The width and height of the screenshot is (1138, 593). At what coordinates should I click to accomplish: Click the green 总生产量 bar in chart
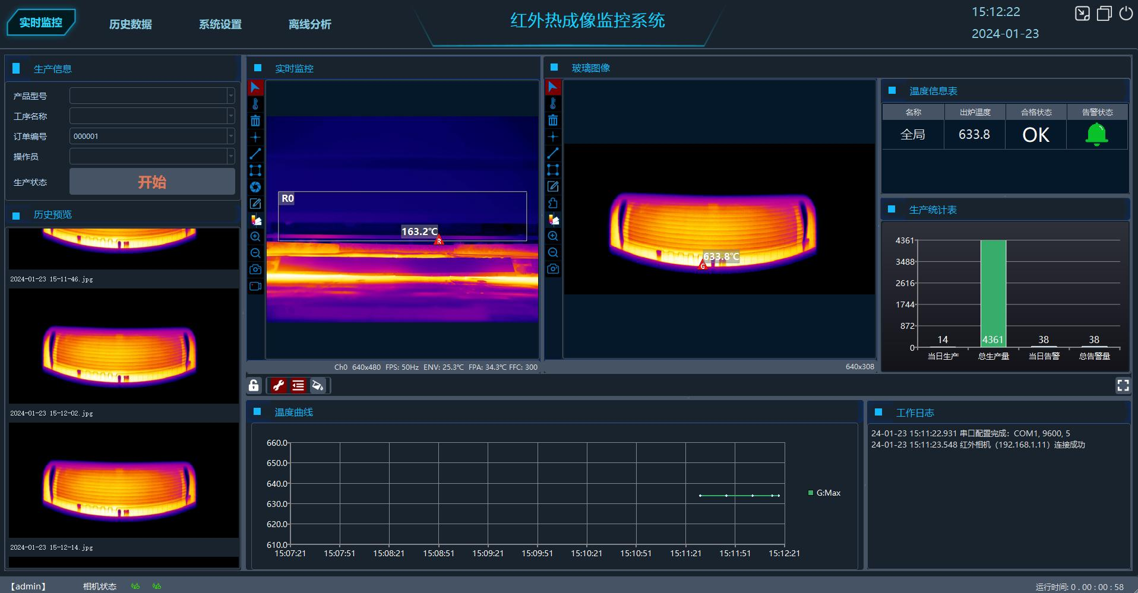coord(993,294)
